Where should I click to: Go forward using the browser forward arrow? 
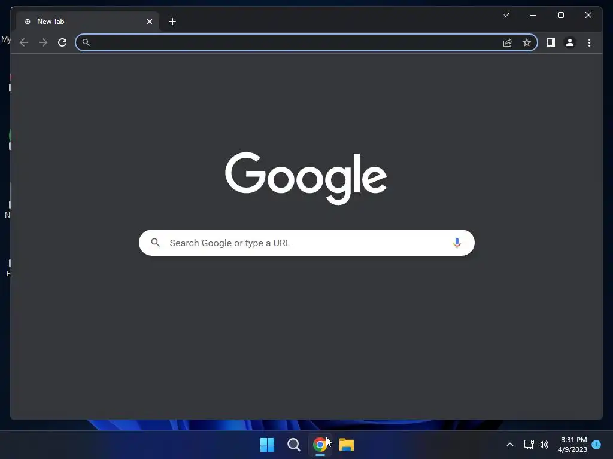[x=43, y=42]
